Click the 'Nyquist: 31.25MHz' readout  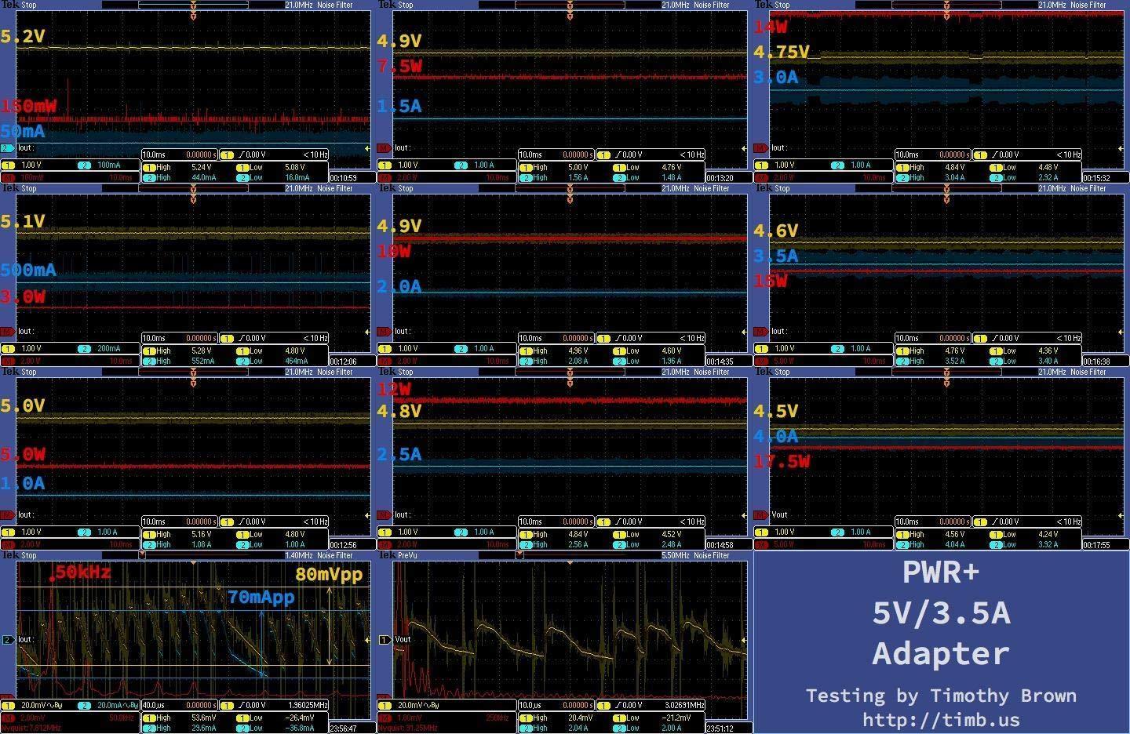[x=409, y=729]
